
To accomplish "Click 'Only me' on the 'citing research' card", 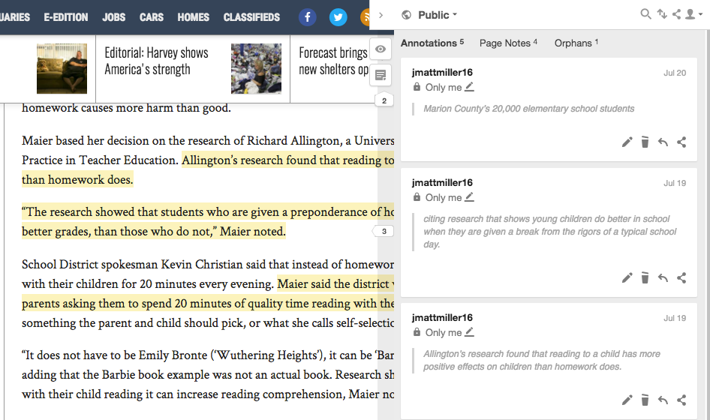I will tap(444, 198).
